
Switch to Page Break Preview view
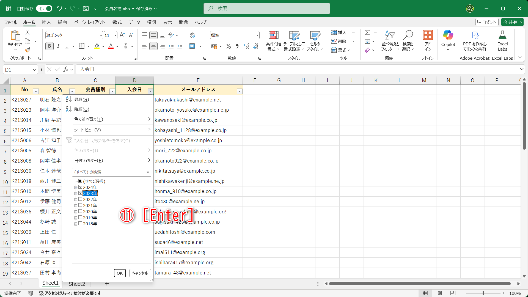point(453,293)
